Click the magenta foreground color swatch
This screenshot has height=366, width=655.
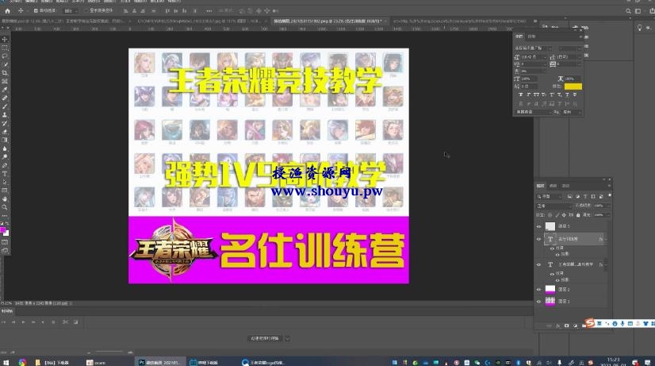[x=2, y=229]
